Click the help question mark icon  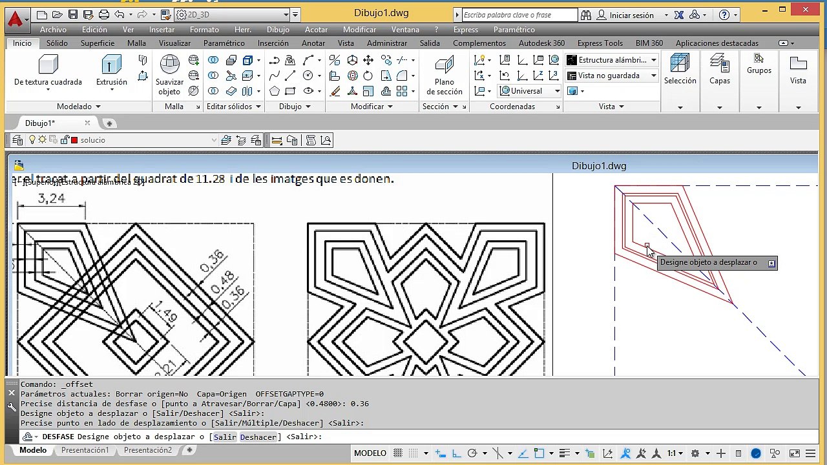click(724, 15)
